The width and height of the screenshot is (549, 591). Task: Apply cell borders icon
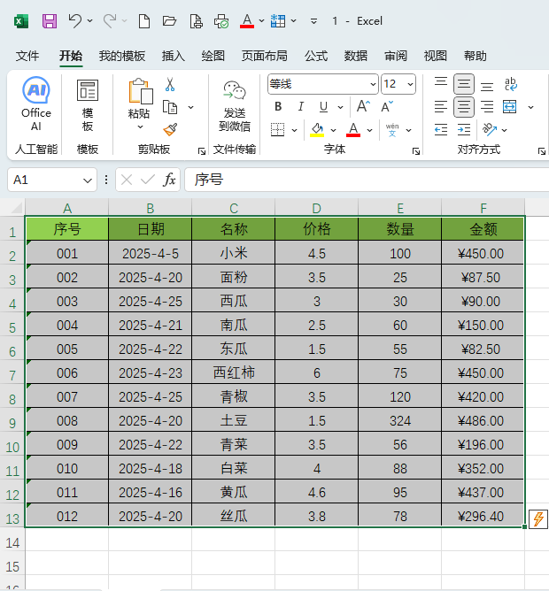pos(278,130)
